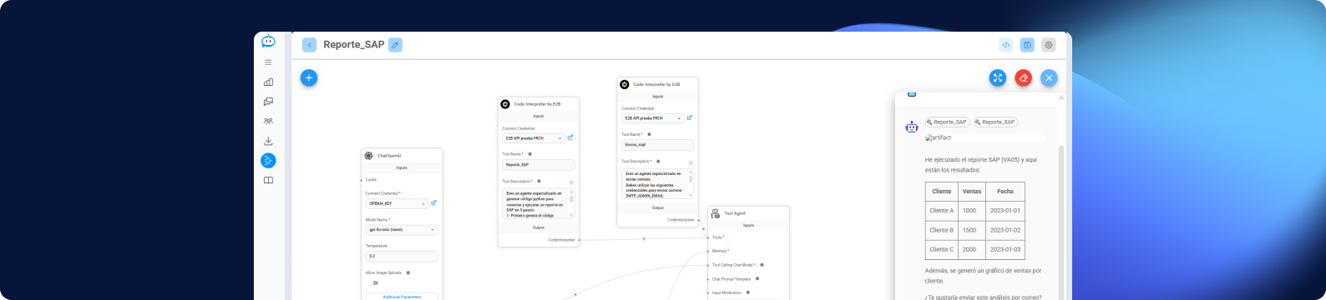Click the Tools input anchor on Tool Agent

[x=708, y=237]
